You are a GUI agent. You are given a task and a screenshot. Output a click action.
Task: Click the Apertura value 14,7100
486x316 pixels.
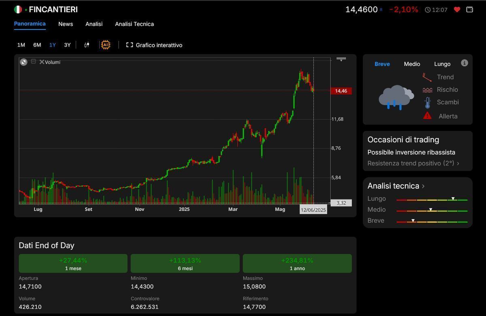(x=30, y=286)
